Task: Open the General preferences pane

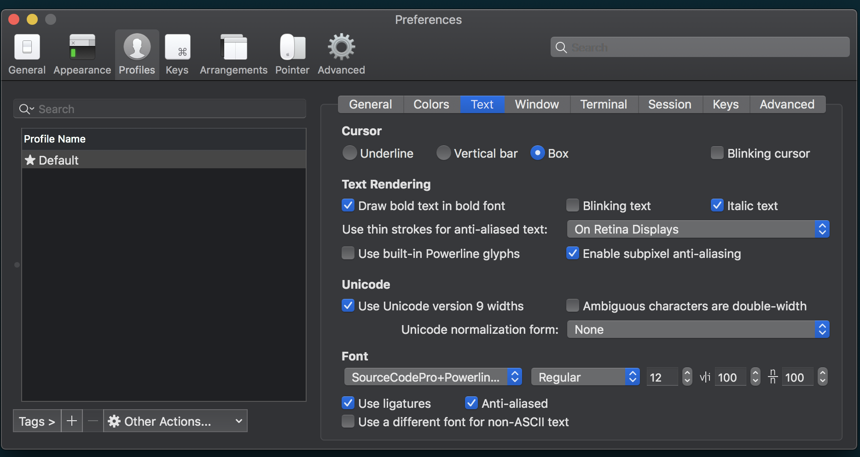Action: pyautogui.click(x=27, y=53)
